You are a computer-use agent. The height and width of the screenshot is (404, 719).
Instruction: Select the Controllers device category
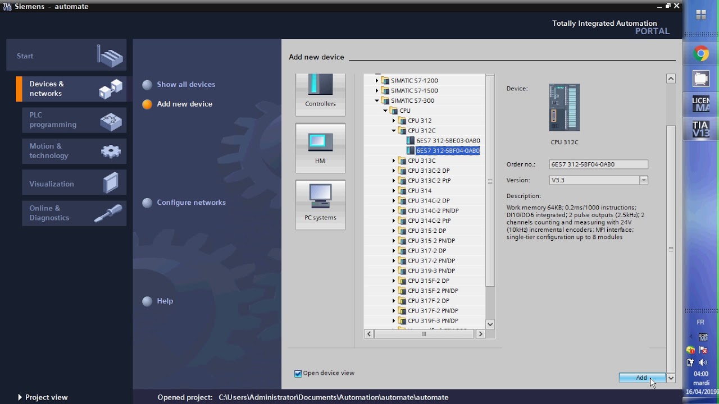point(320,94)
